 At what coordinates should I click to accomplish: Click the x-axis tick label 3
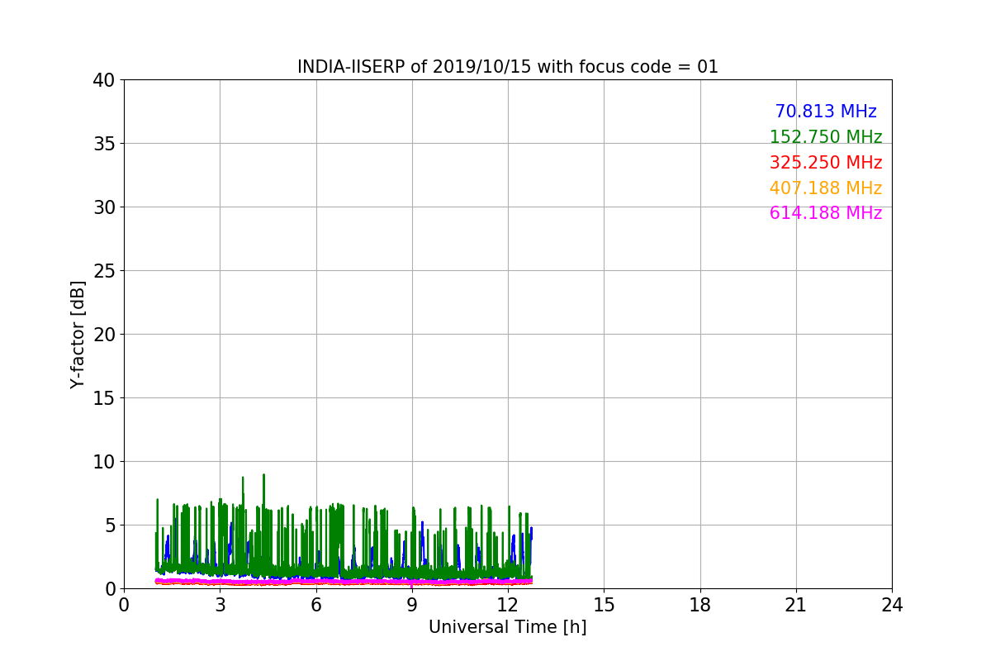(220, 605)
